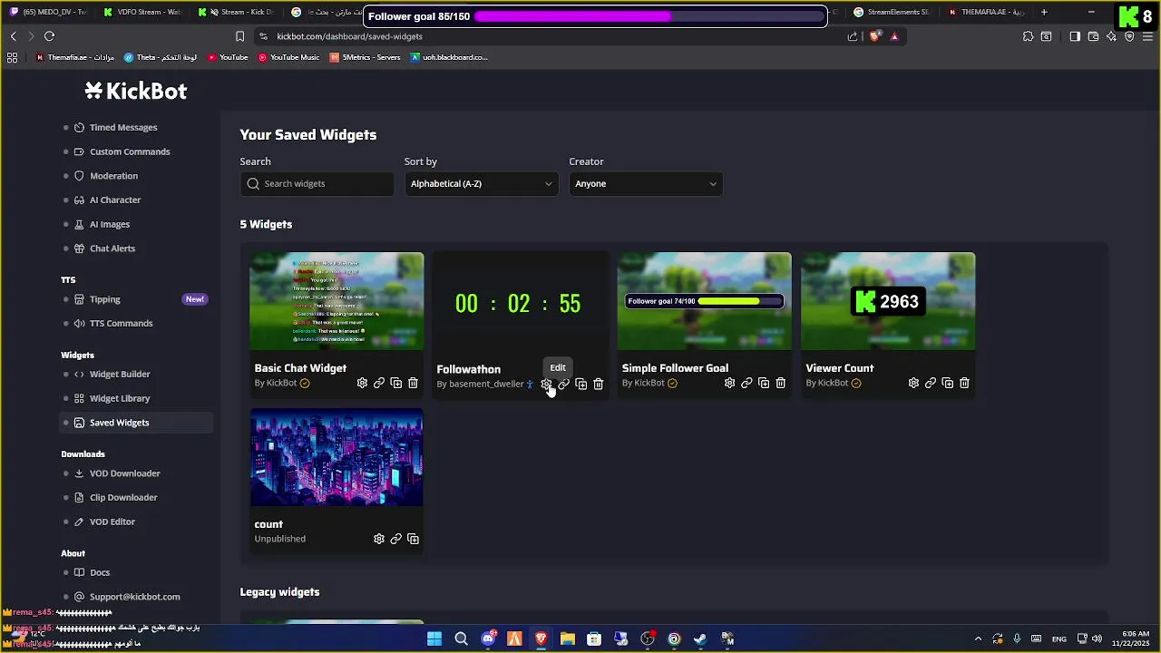This screenshot has height=653, width=1161.
Task: Focus the Search widgets field
Action: [x=317, y=183]
